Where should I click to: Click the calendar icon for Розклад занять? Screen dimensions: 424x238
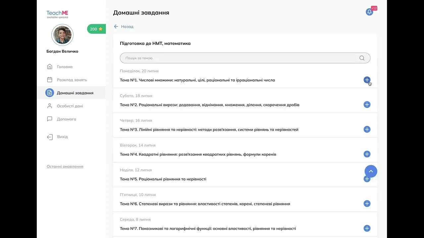point(50,80)
